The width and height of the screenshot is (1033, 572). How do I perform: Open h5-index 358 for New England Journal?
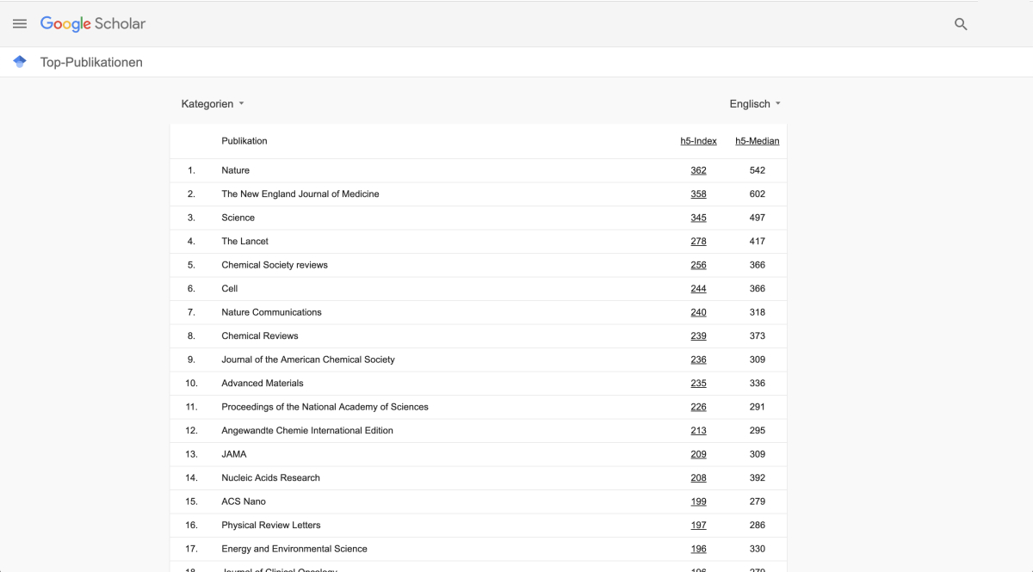click(x=698, y=194)
